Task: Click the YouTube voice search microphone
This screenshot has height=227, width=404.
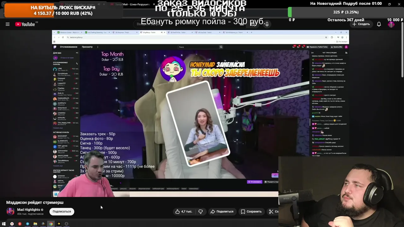Action: point(267,24)
